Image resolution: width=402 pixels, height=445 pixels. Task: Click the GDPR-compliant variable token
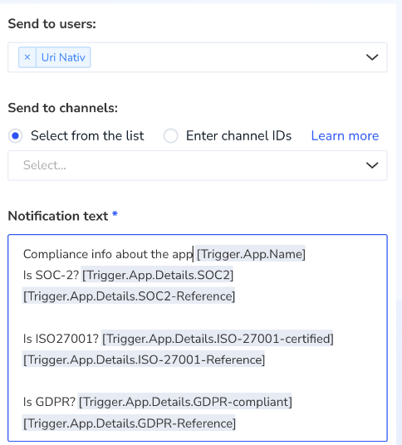tap(185, 402)
